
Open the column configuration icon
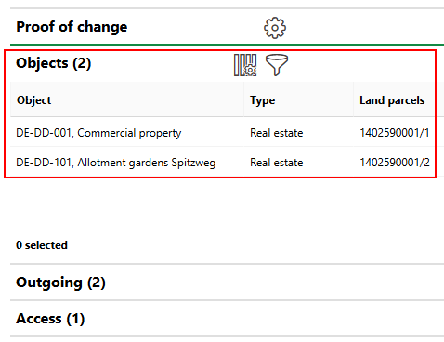(x=245, y=65)
